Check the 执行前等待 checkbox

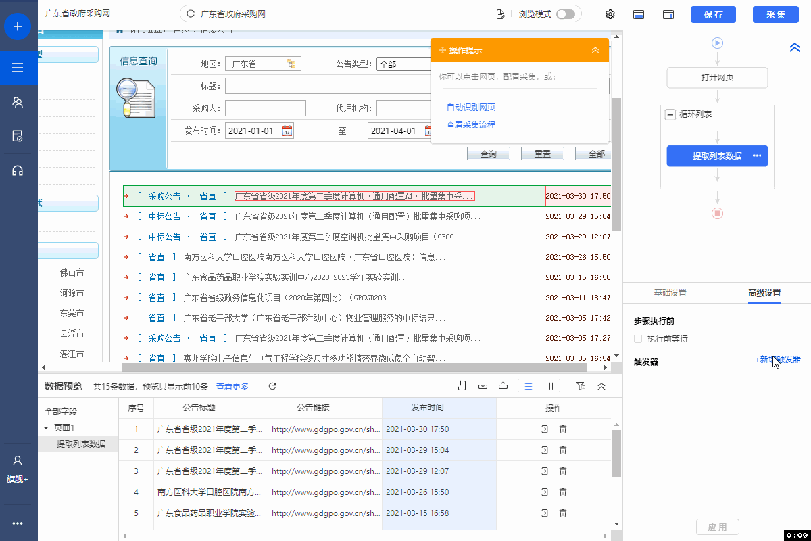tap(638, 339)
